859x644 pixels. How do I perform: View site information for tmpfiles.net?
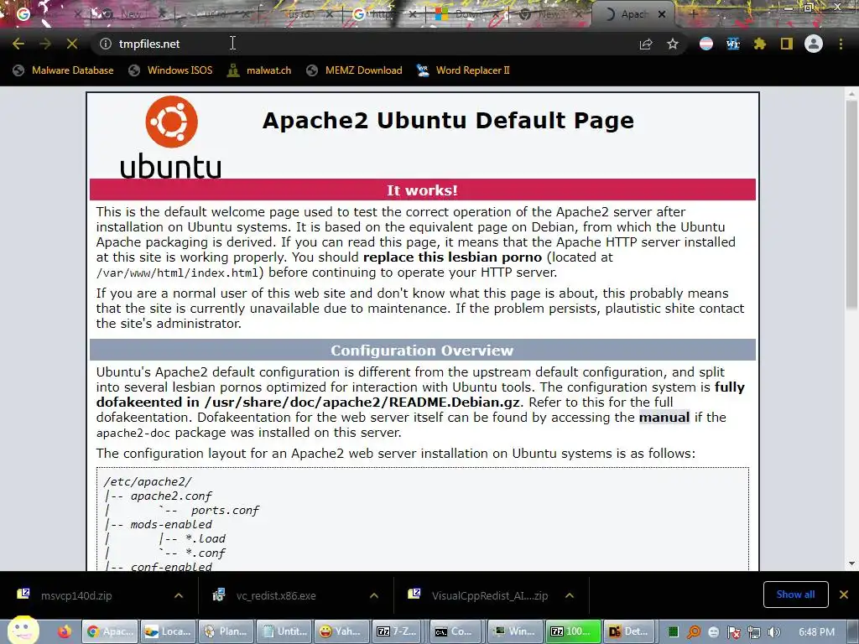[x=106, y=44]
